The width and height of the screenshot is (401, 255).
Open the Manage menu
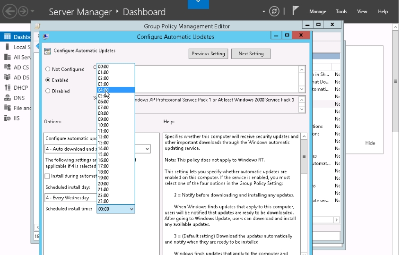click(317, 12)
